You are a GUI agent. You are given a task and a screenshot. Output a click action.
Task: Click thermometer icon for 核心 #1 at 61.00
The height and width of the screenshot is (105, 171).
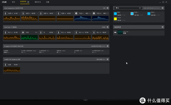click(x=5, y=32)
